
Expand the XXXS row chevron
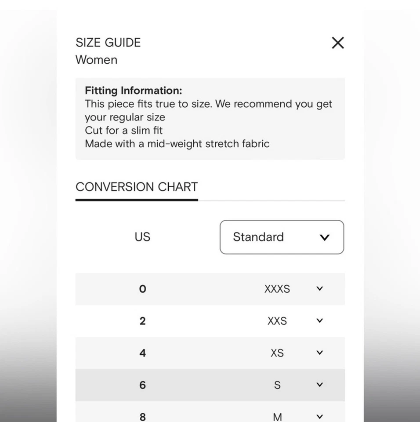(320, 289)
